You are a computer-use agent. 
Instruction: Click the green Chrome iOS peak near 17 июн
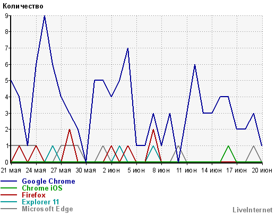point(228,146)
